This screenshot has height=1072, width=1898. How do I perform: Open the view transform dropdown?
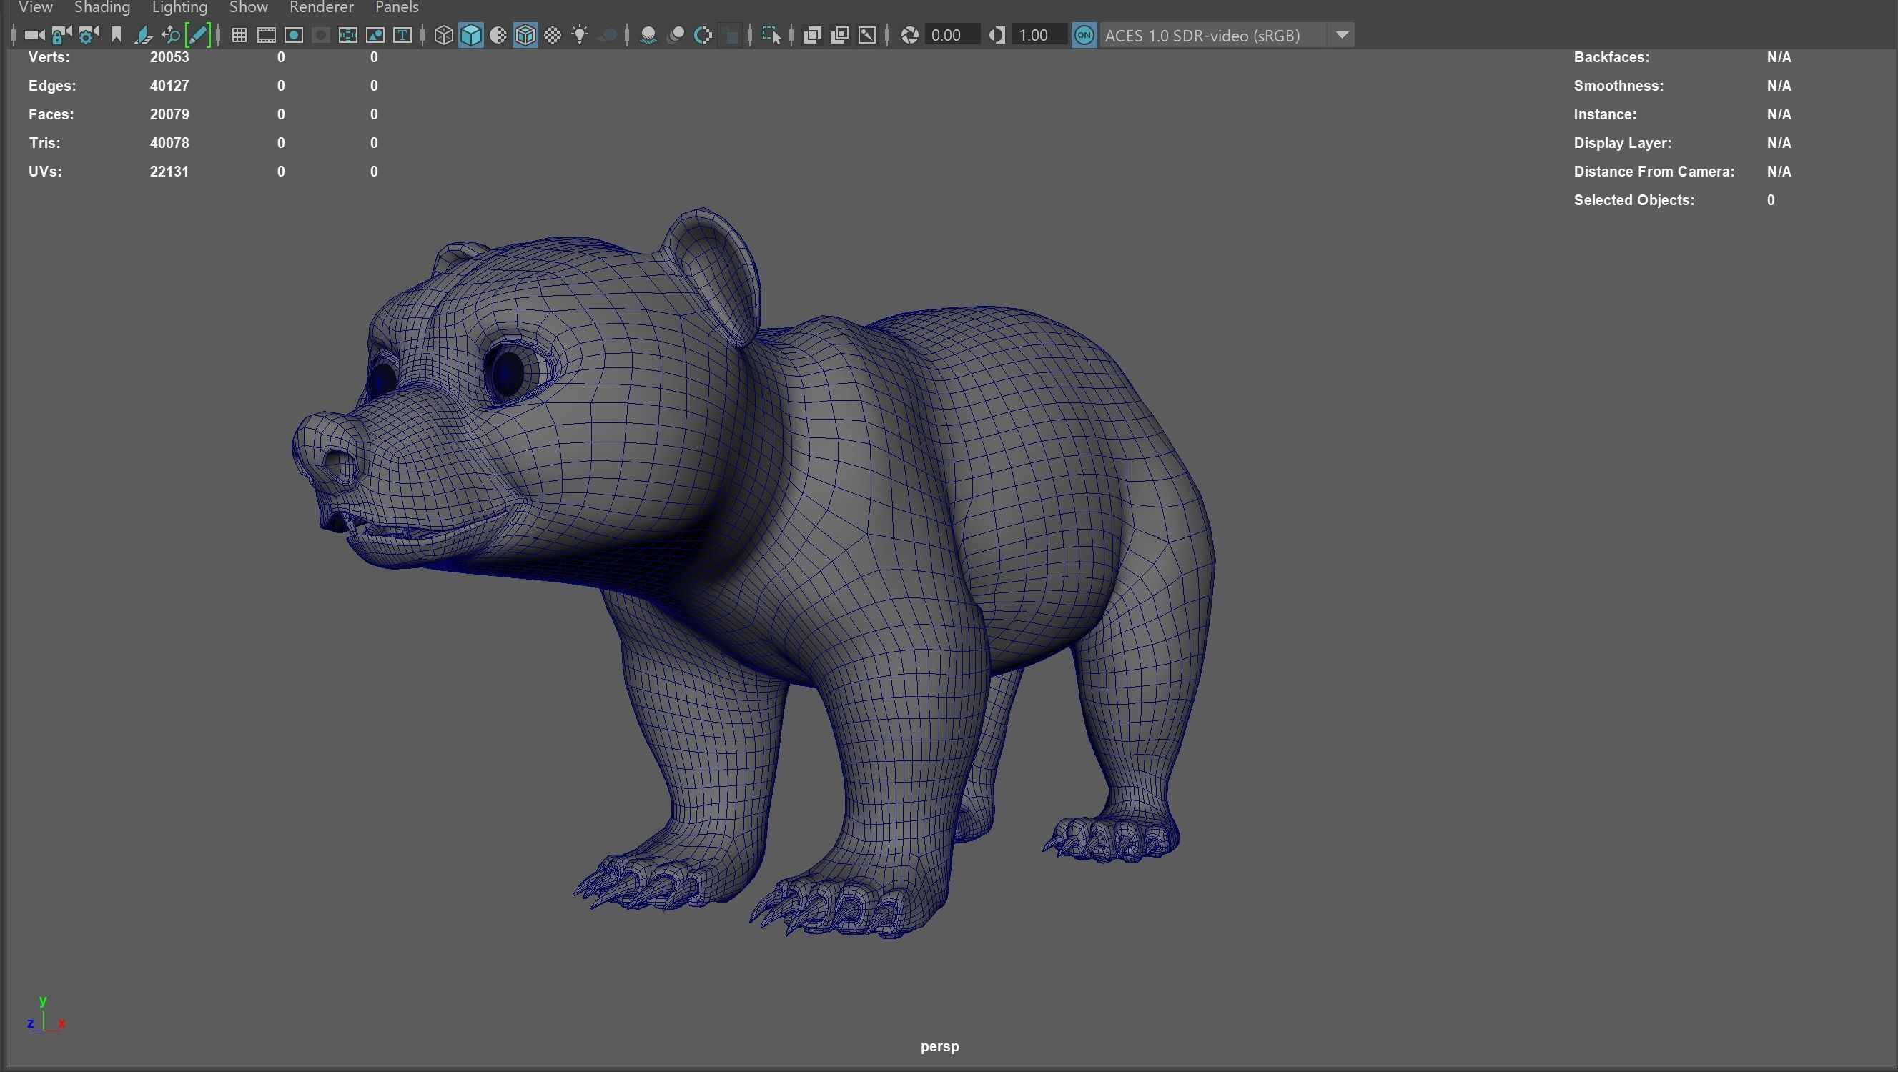click(1343, 34)
